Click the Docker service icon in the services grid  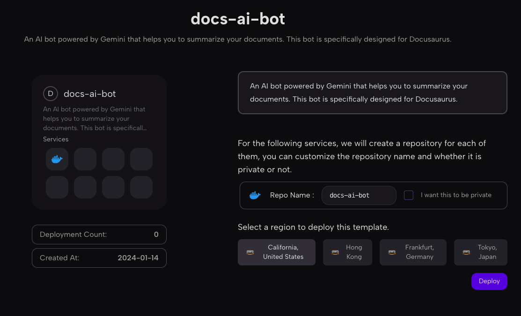click(x=57, y=159)
